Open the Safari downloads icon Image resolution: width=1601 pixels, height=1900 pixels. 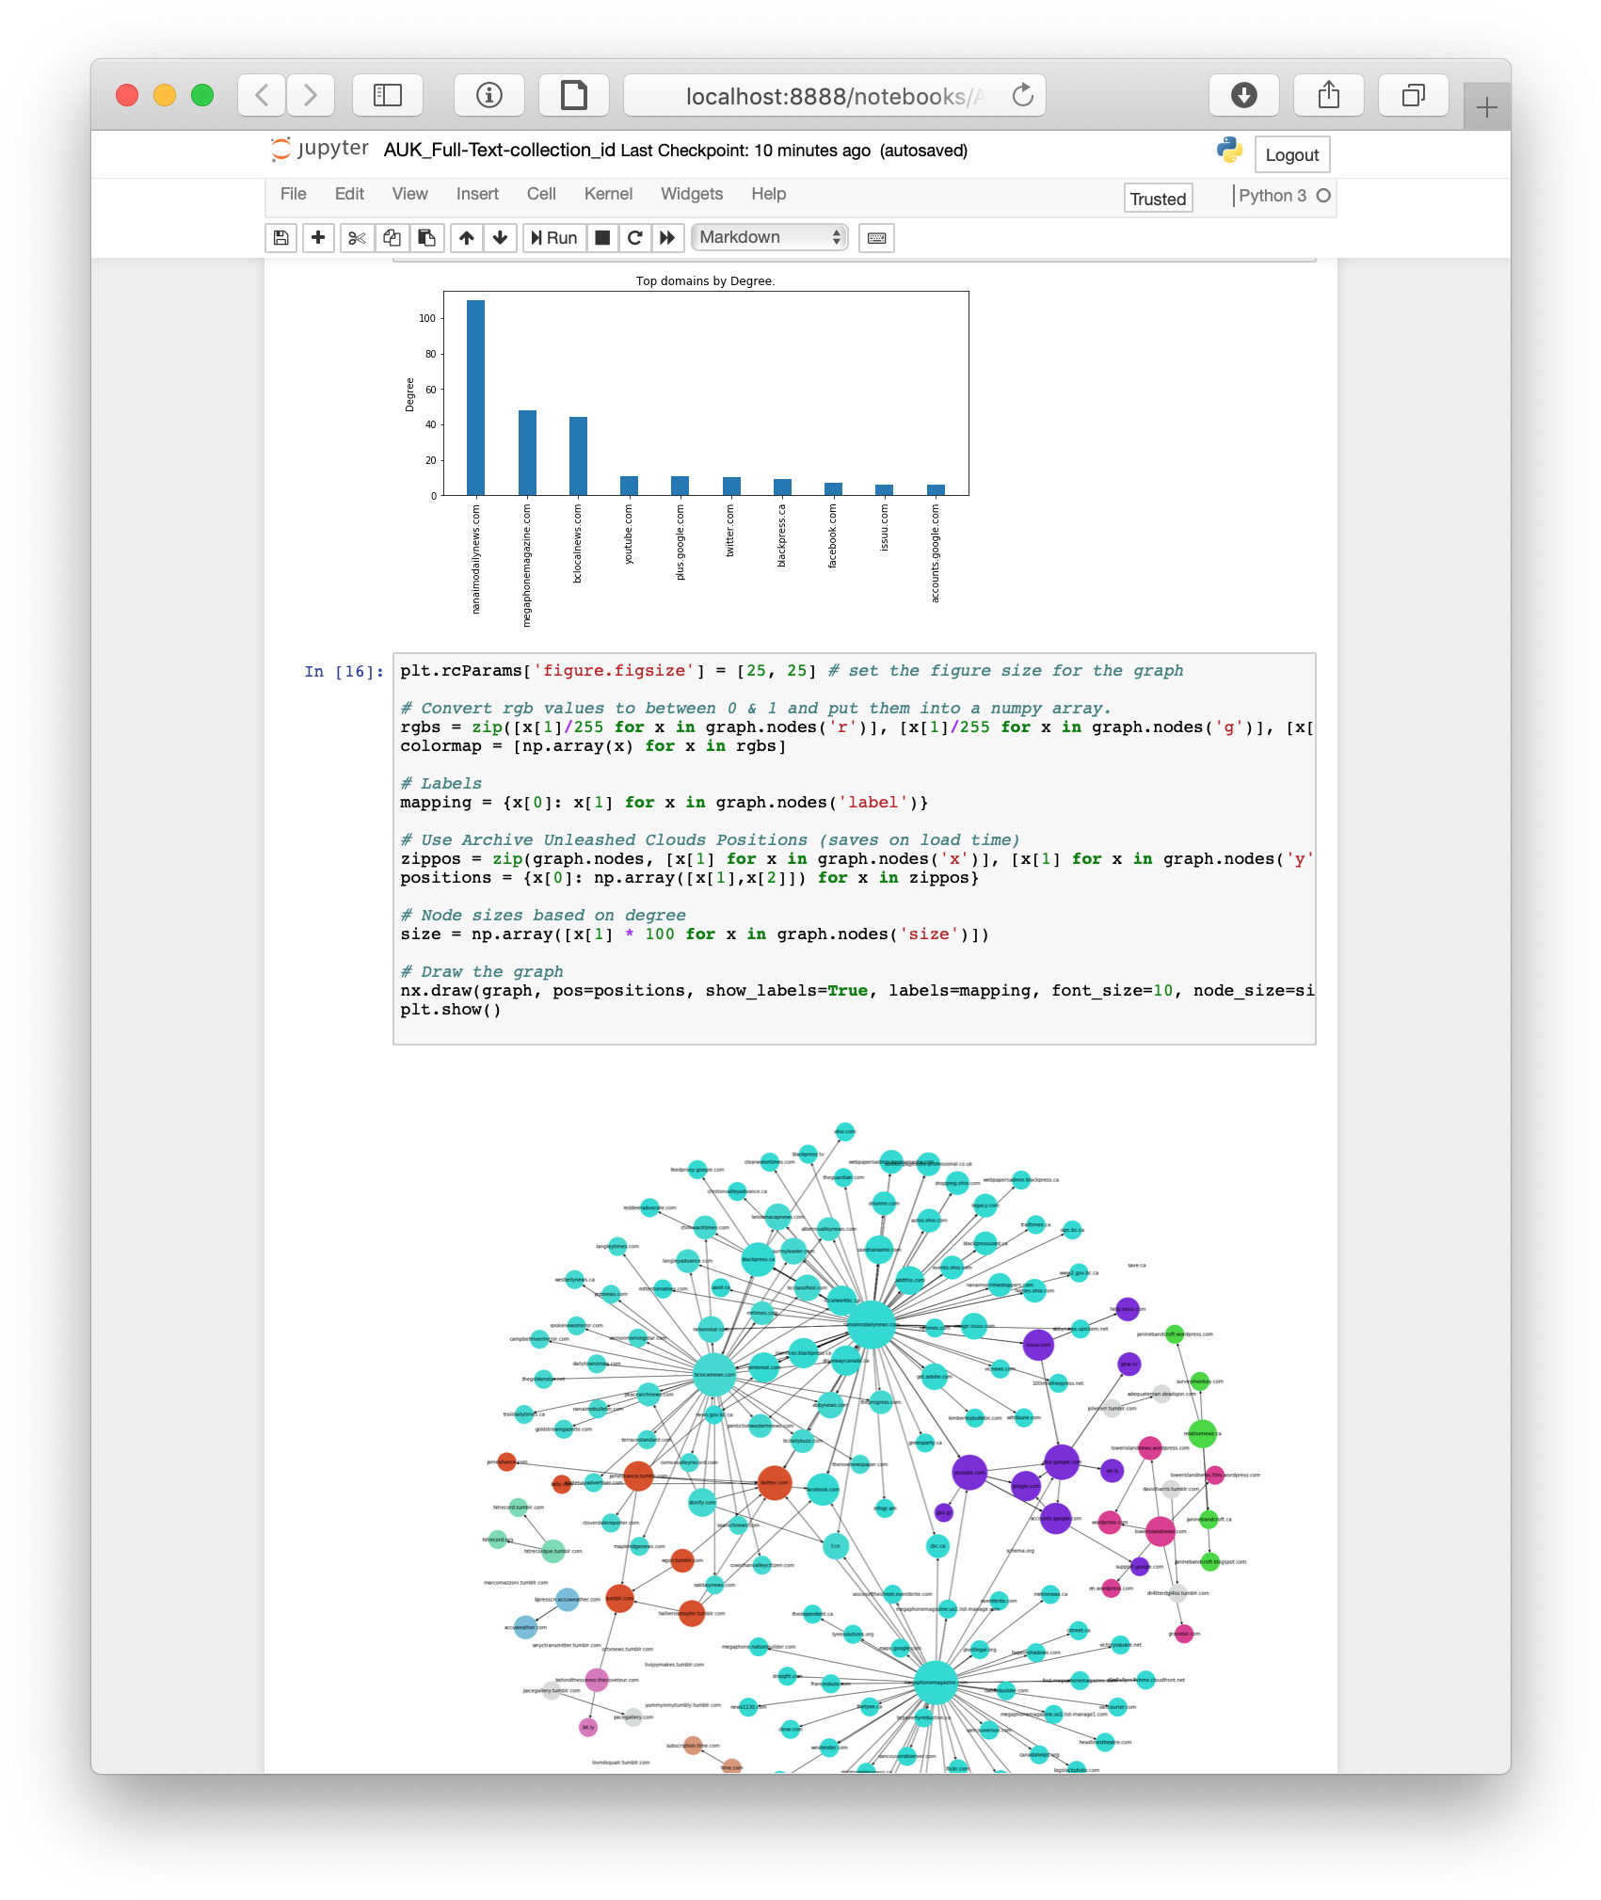point(1244,95)
